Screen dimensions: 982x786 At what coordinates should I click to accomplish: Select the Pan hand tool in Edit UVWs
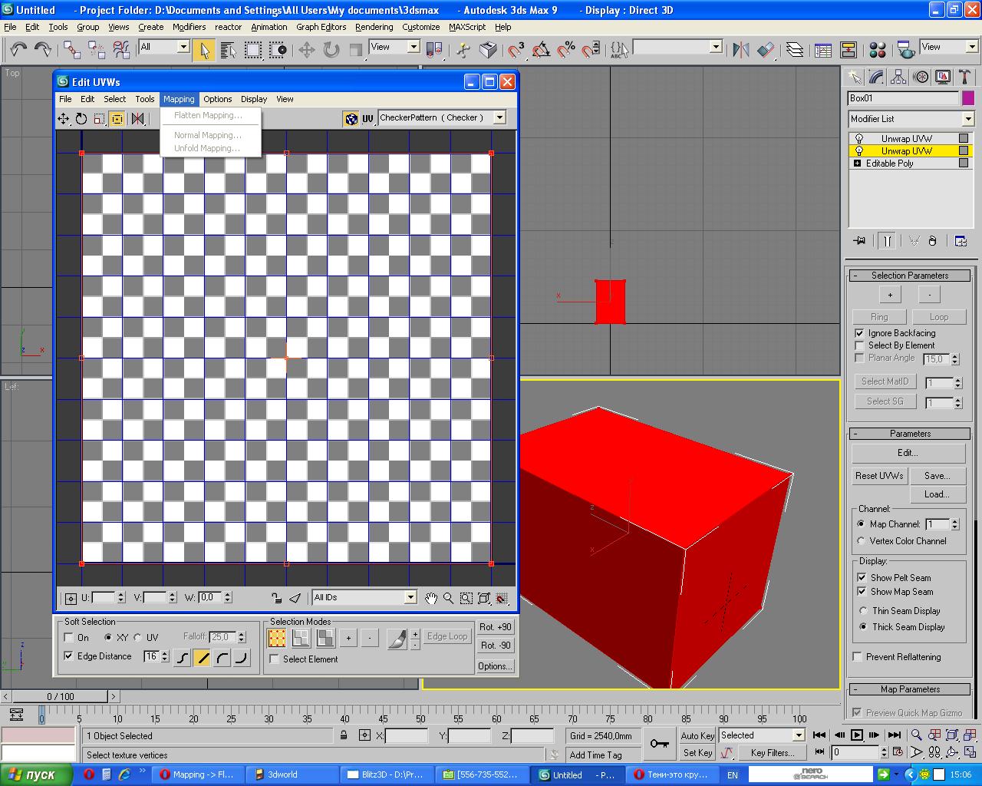431,598
